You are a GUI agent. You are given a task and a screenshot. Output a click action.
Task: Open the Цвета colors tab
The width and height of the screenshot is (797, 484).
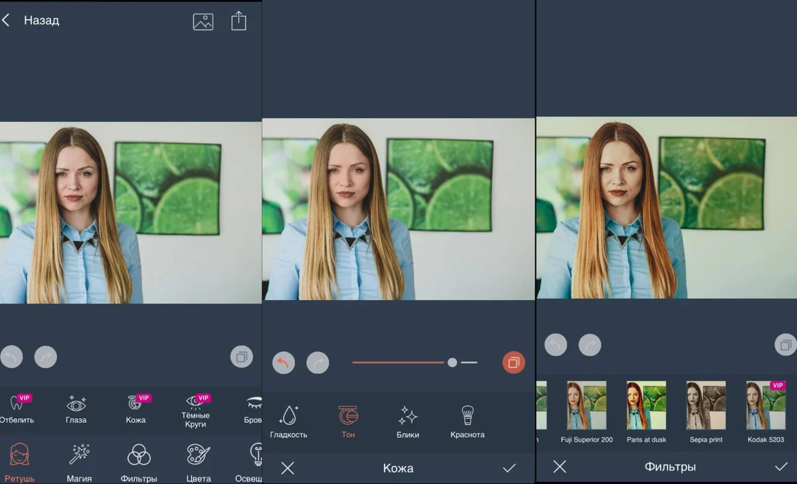pyautogui.click(x=199, y=463)
